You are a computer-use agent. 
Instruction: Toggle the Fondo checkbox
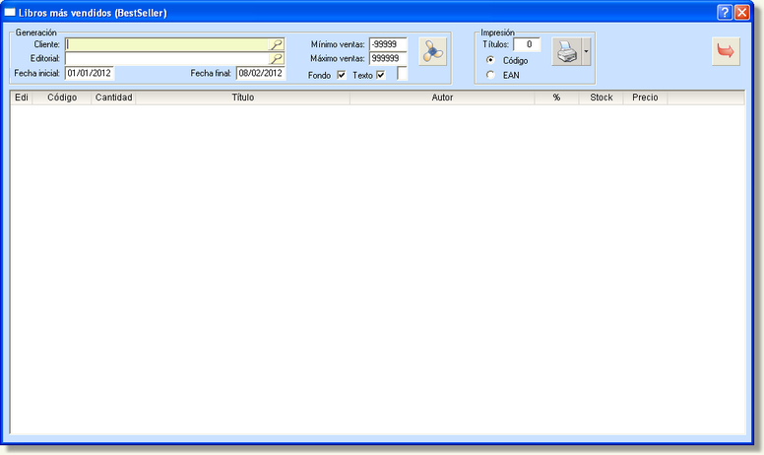[341, 75]
